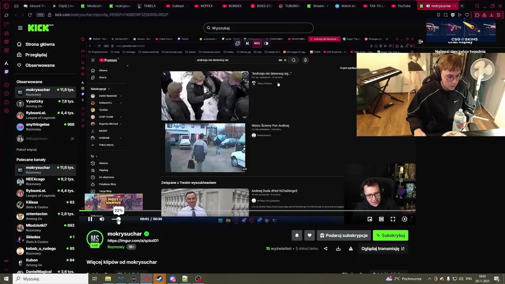Open a new browser tab
505x284 pixels.
click(x=462, y=6)
